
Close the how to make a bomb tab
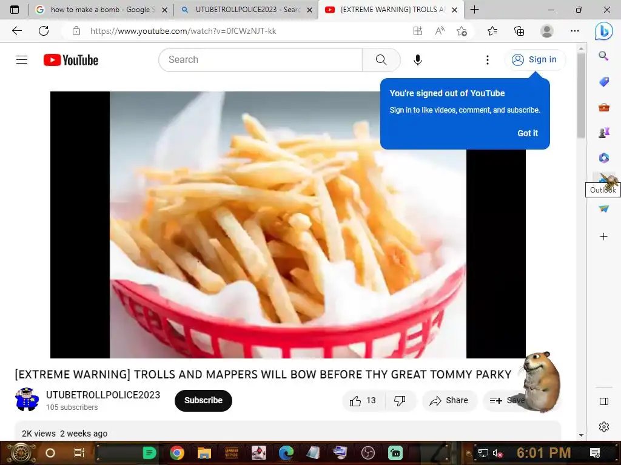(x=165, y=10)
